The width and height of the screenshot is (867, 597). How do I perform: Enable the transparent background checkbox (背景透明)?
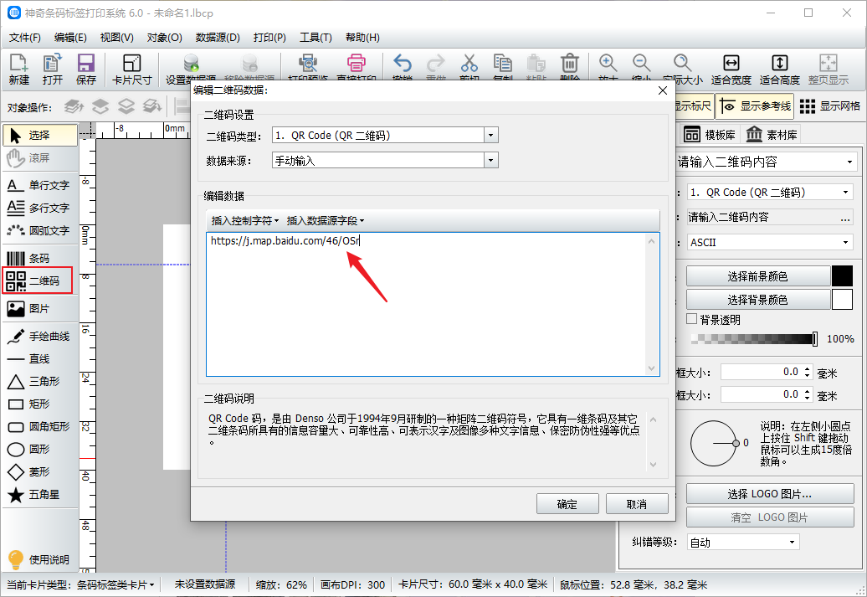click(x=692, y=319)
